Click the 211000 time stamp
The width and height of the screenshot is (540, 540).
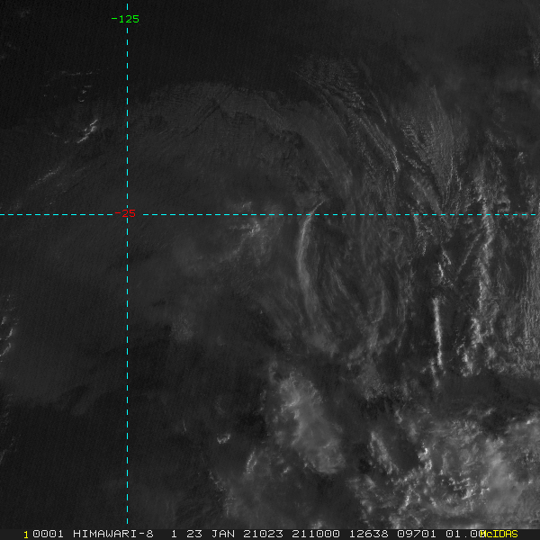pyautogui.click(x=316, y=534)
